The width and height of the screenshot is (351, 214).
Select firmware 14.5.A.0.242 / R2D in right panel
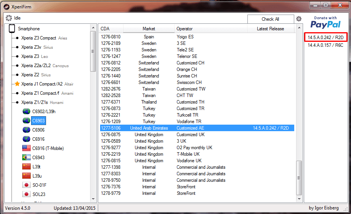pyautogui.click(x=325, y=37)
